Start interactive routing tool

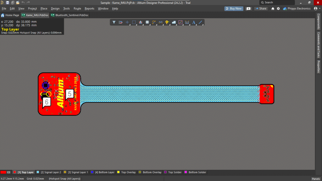pyautogui.click(x=154, y=22)
